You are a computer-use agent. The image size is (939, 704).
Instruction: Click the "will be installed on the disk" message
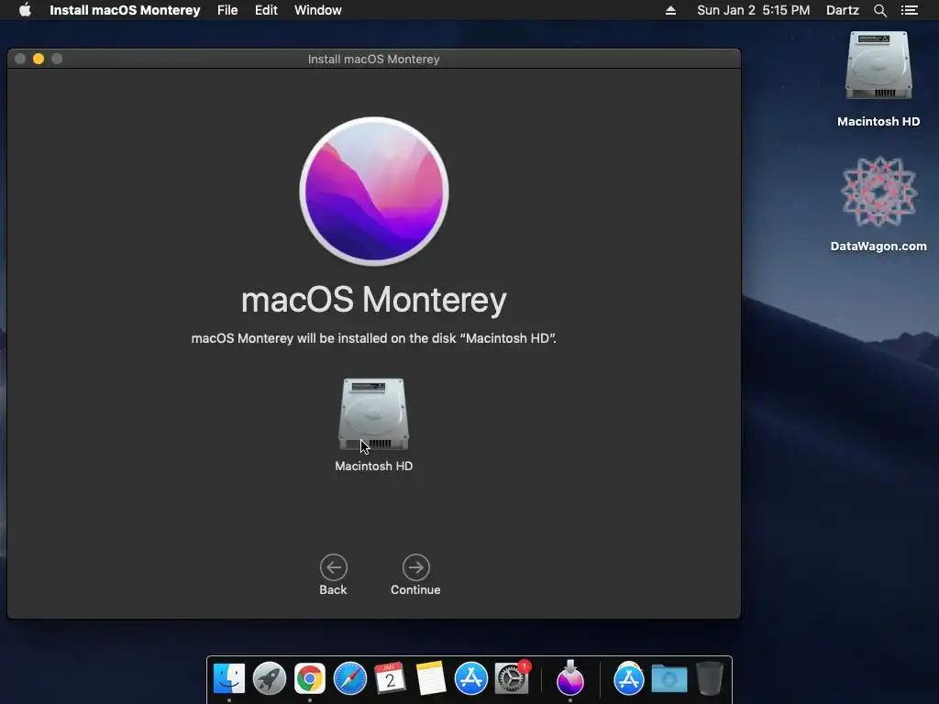pos(376,338)
